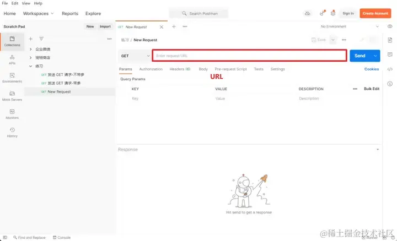Open the Workspaces dropdown
Image resolution: width=397 pixels, height=241 pixels.
(38, 13)
